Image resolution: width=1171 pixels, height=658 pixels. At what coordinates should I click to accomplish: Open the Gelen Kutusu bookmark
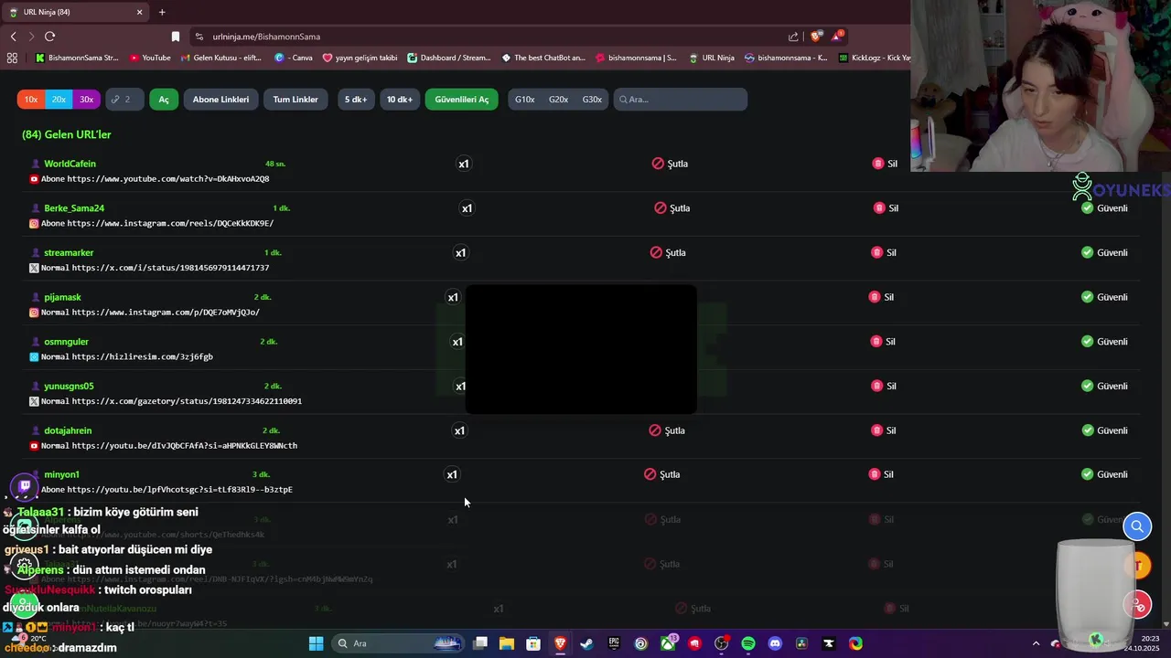point(220,58)
